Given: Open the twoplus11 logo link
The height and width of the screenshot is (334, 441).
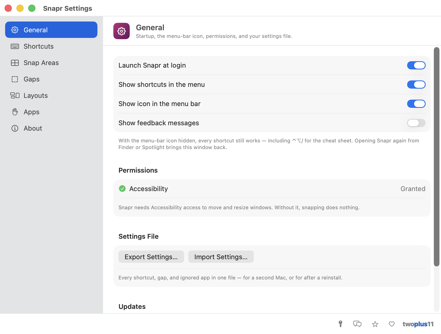Looking at the screenshot, I should pyautogui.click(x=418, y=324).
